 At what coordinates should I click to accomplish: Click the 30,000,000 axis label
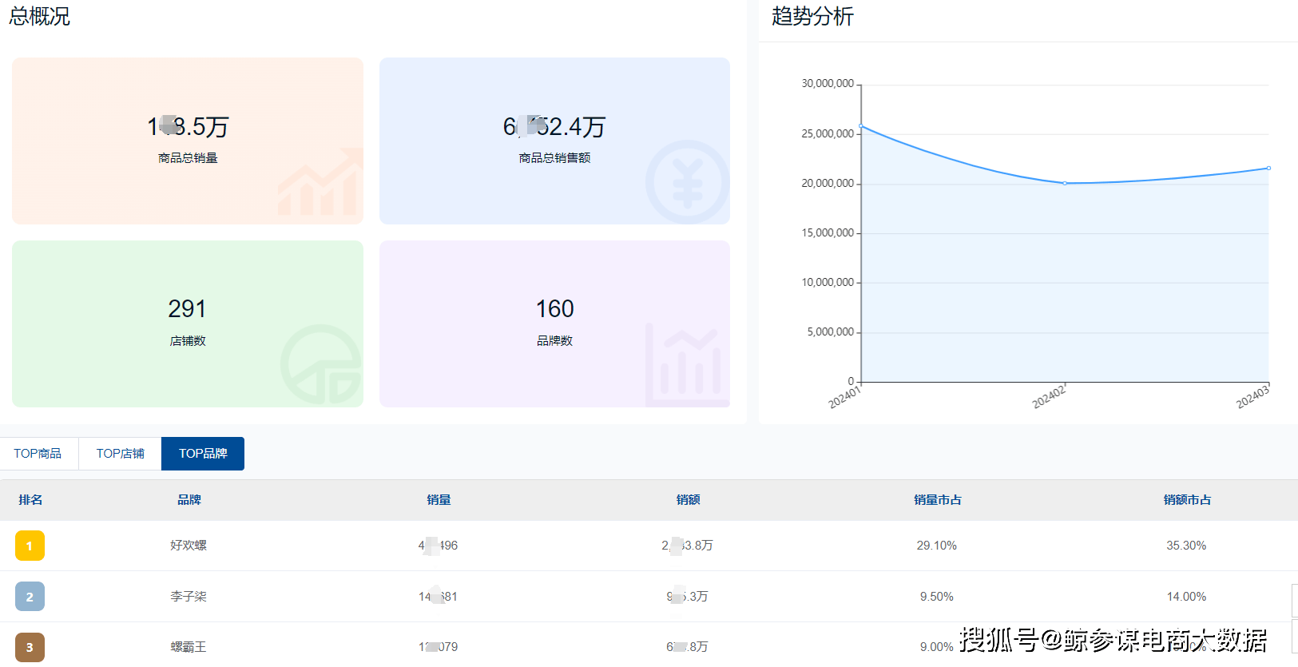coord(828,84)
